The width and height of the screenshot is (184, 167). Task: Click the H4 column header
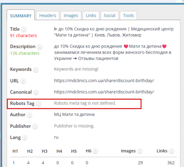coord(59,151)
